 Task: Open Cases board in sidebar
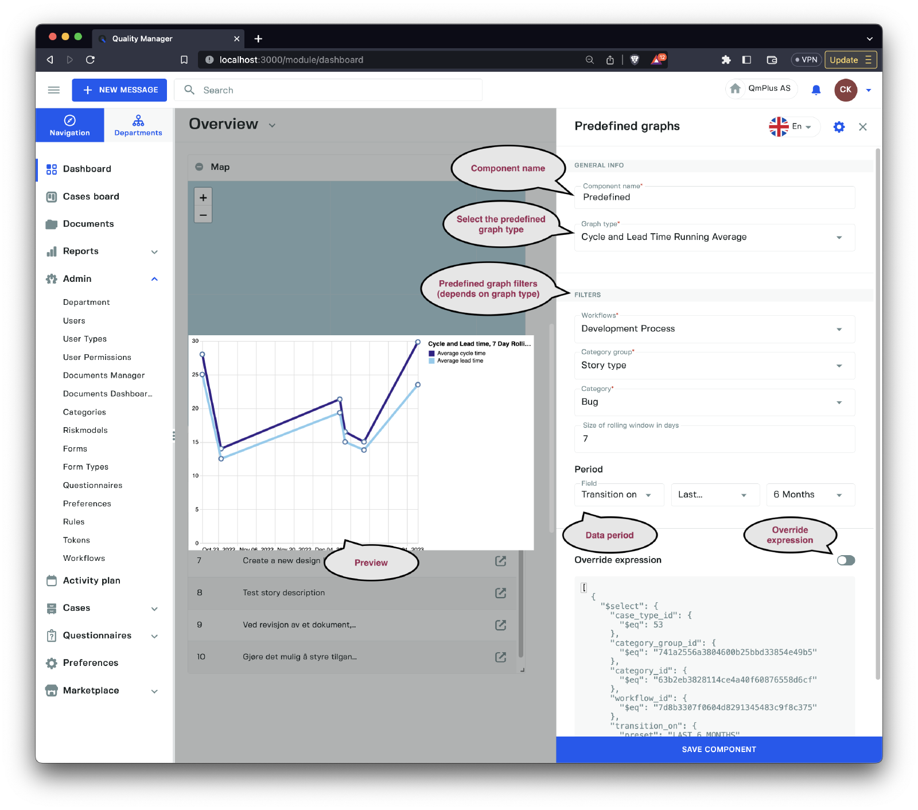pos(91,196)
